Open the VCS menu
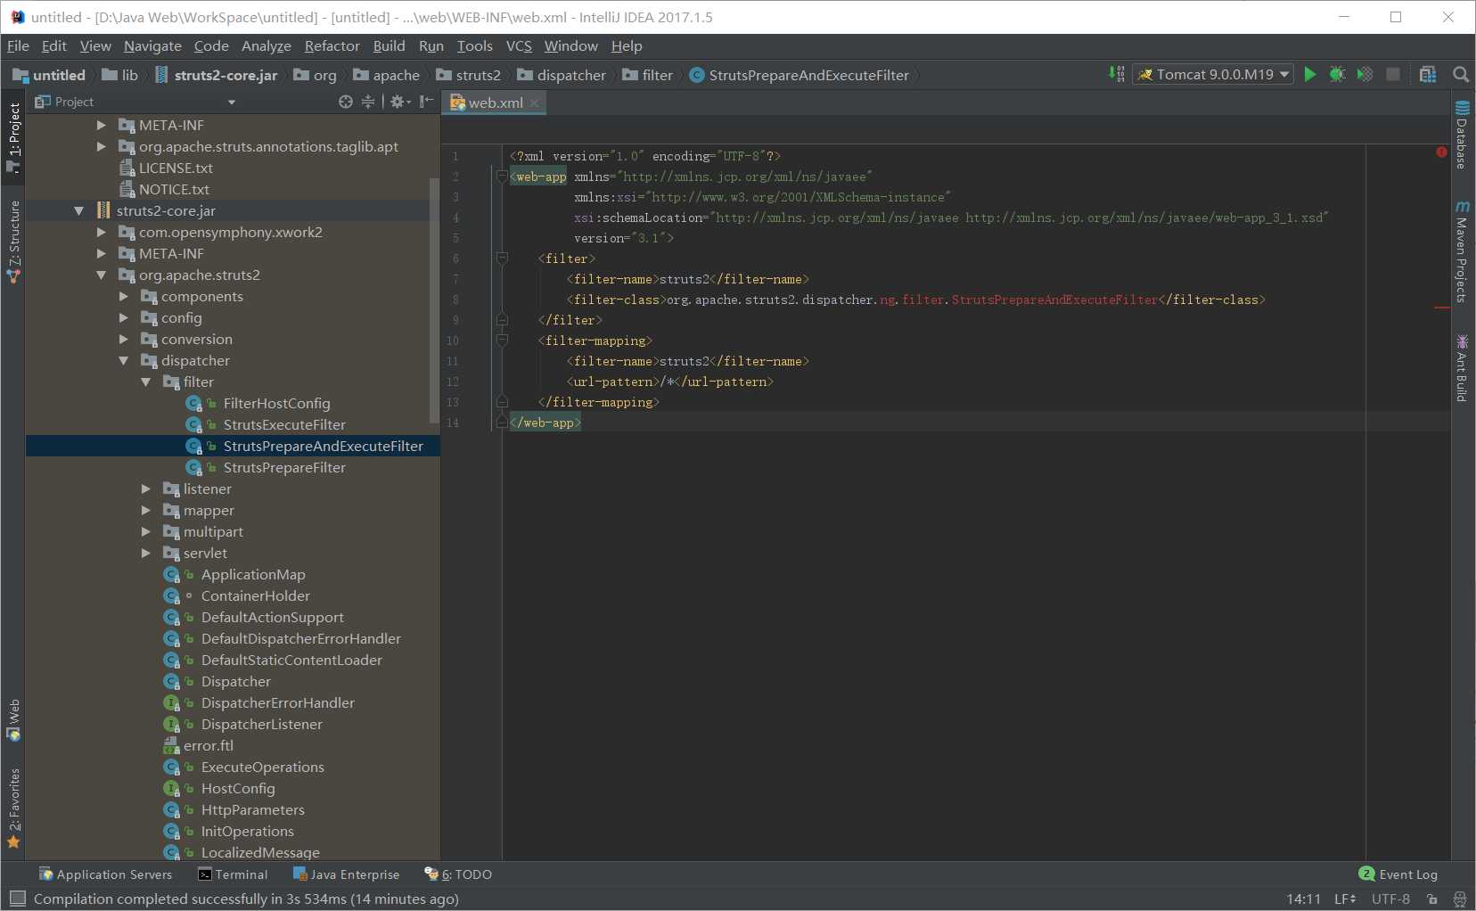This screenshot has width=1476, height=911. point(519,45)
